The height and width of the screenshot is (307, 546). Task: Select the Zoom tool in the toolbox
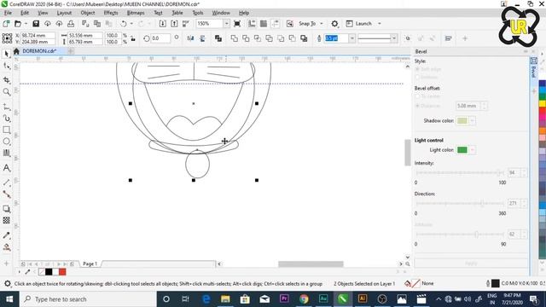point(6,92)
